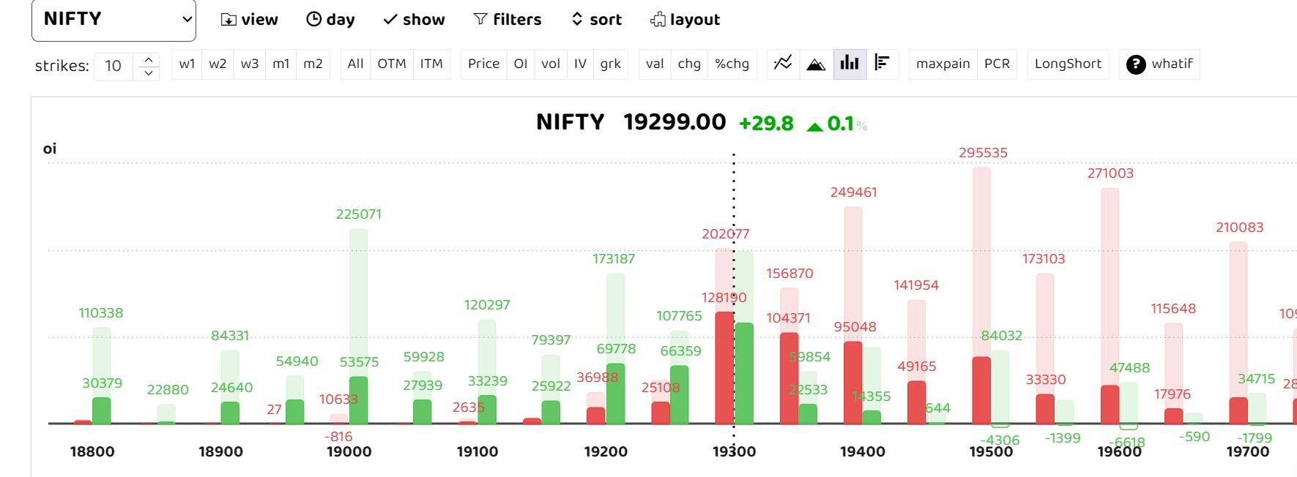Click the show checkmark icon
The height and width of the screenshot is (477, 1297).
pos(390,20)
